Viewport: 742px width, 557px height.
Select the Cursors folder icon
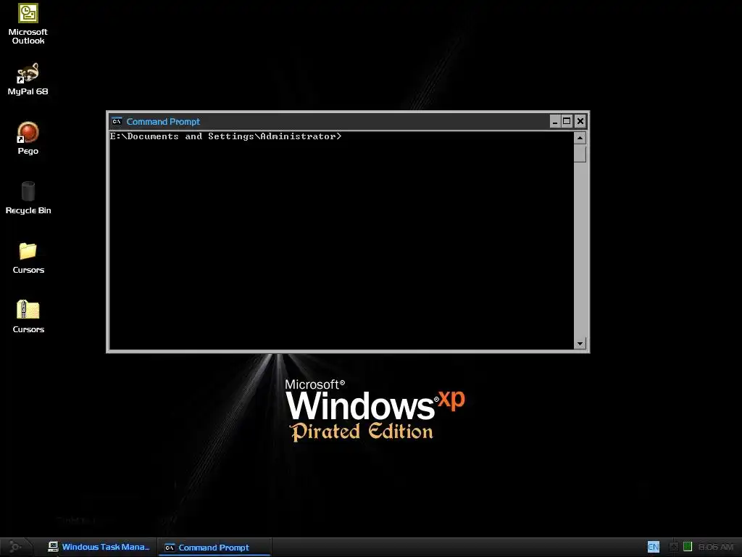pos(28,257)
